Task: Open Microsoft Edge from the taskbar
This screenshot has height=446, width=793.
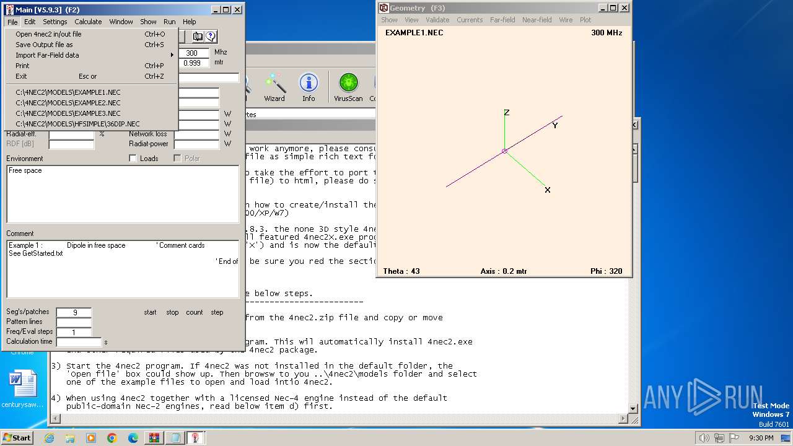Action: [x=133, y=438]
